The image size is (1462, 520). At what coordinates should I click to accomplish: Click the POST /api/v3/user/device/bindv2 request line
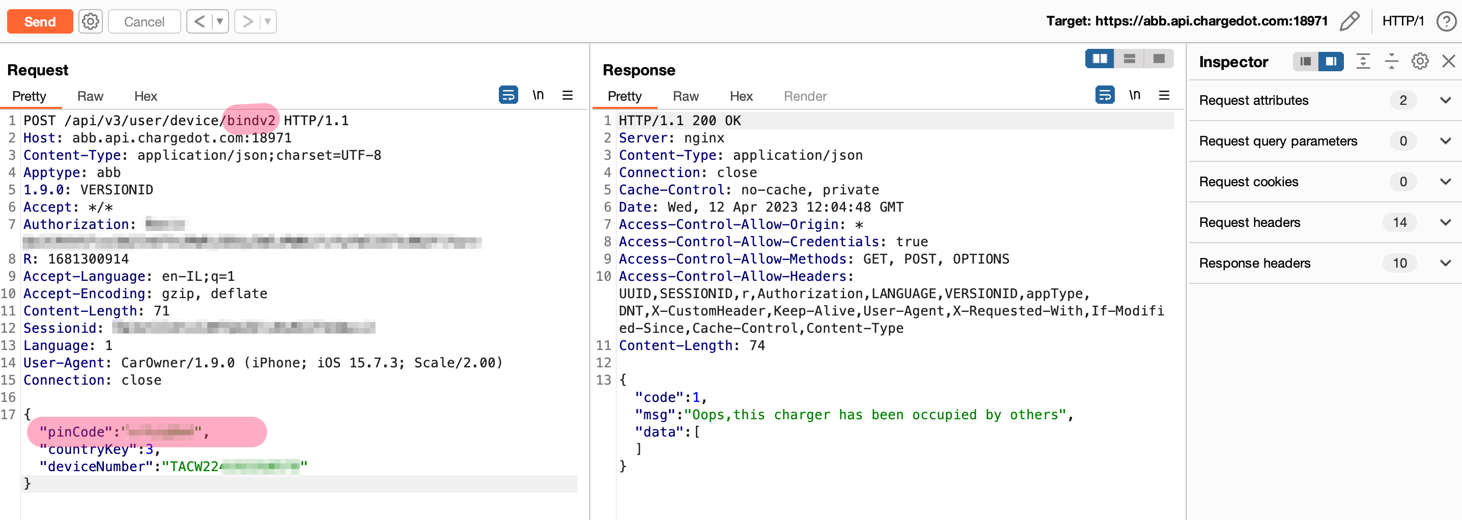click(186, 121)
